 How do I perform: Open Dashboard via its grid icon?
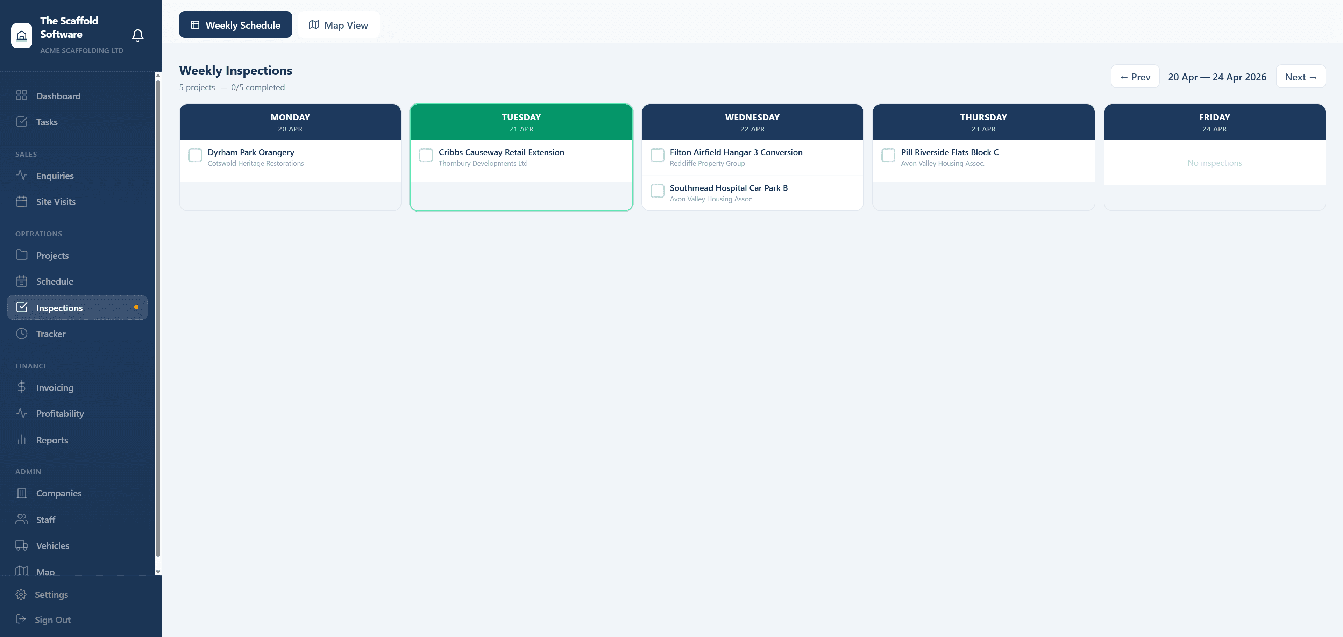click(21, 95)
